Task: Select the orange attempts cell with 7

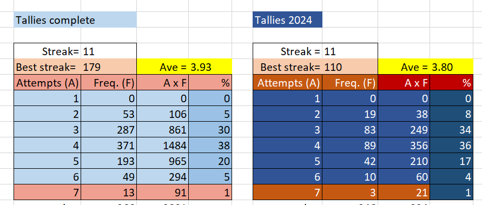Action: (x=287, y=192)
